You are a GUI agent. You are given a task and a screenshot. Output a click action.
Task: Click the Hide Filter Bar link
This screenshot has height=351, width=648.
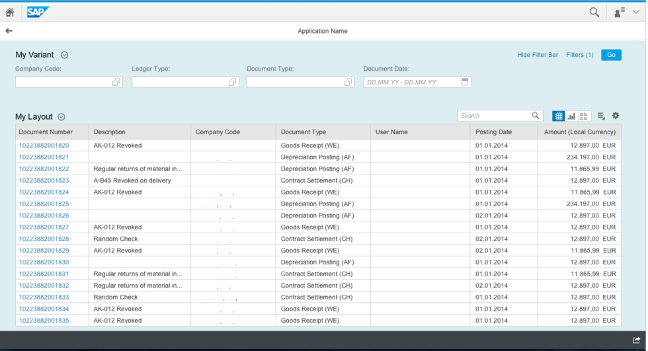point(538,55)
